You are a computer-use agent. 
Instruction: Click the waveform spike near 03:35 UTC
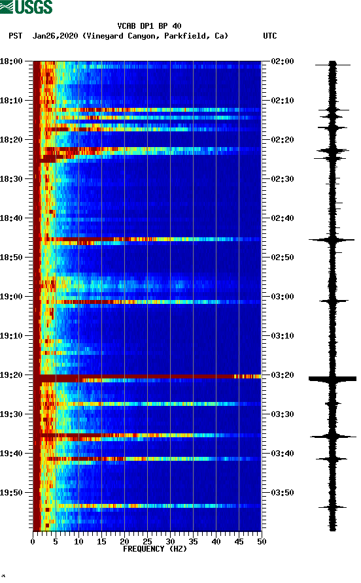pyautogui.click(x=333, y=437)
